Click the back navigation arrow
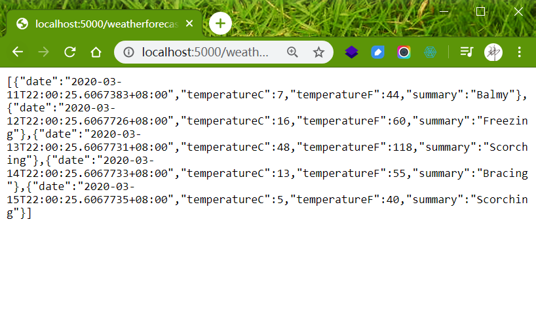Viewport: 536px width, 329px height. [18, 52]
